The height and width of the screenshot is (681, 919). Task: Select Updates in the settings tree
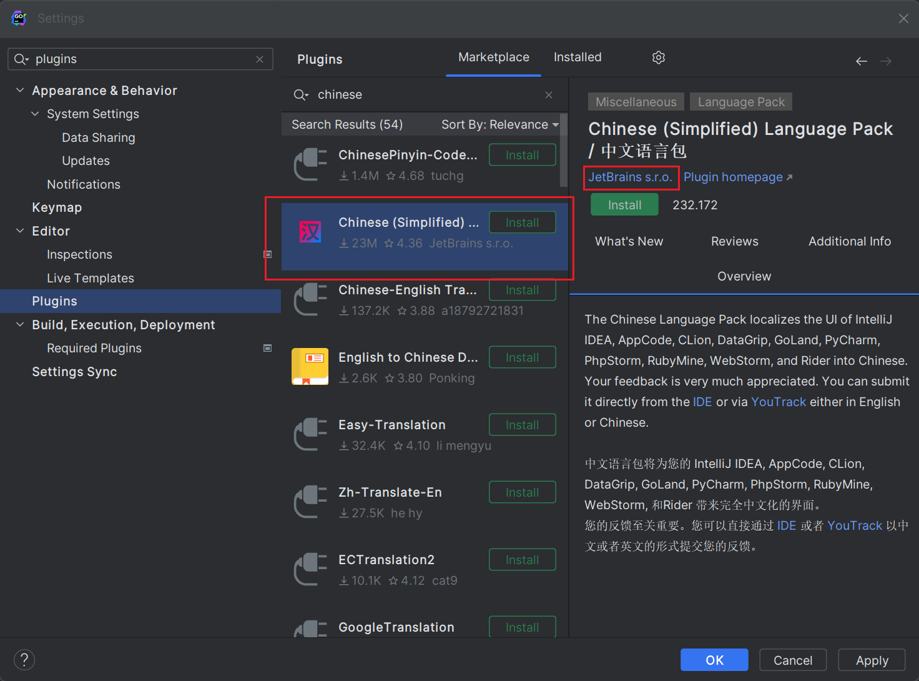(86, 161)
